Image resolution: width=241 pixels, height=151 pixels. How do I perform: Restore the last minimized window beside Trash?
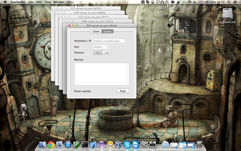pos(191,145)
